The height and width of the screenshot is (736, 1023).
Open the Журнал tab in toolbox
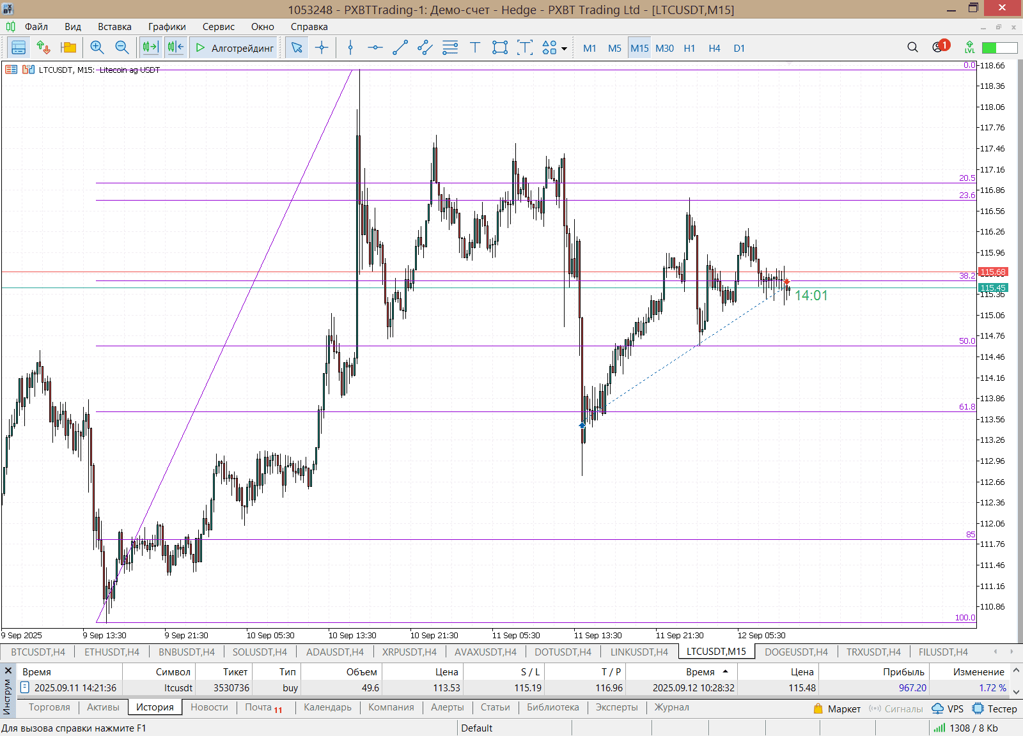pyautogui.click(x=671, y=707)
